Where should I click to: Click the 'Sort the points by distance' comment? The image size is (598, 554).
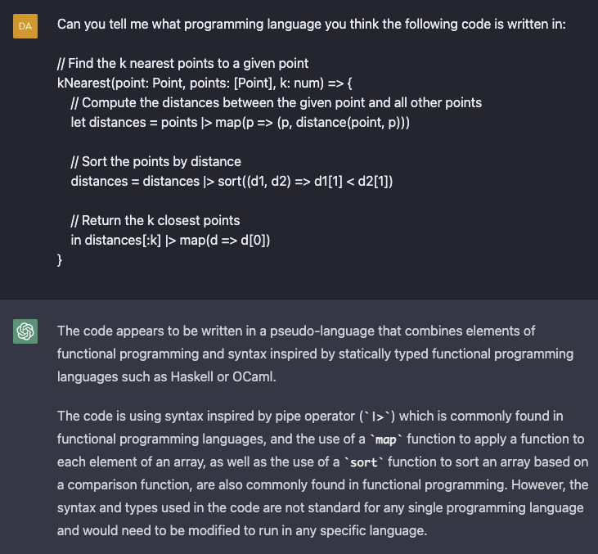155,161
